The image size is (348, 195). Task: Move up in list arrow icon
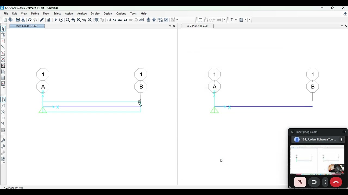pyautogui.click(x=148, y=20)
